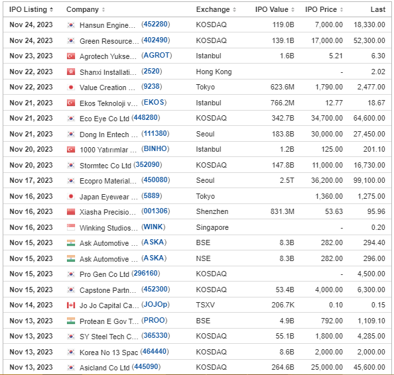Open ticker link 452300 for Capstone Partners
The image size is (394, 375).
pyautogui.click(x=155, y=289)
